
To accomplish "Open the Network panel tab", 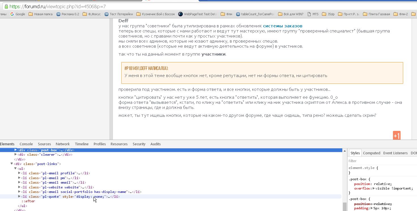I will (x=63, y=144).
